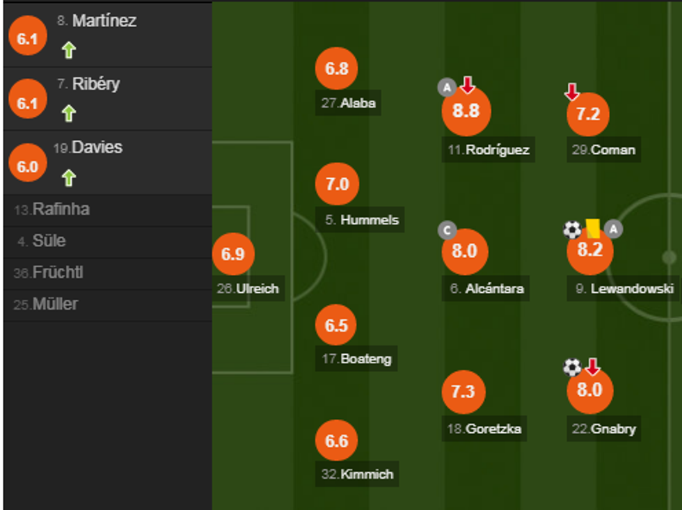682x510 pixels.
Task: Click Gnabry's goal soccer ball icon
Action: (x=572, y=367)
